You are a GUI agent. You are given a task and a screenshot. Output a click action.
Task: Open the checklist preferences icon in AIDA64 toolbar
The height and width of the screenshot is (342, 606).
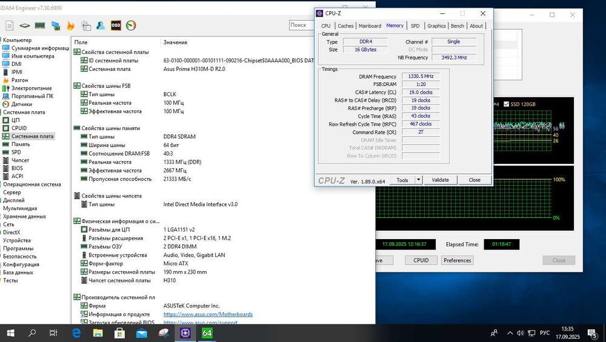click(x=86, y=25)
